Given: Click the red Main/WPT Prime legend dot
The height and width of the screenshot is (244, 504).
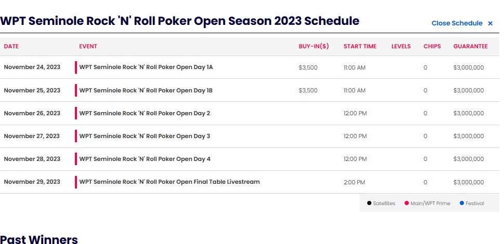Looking at the screenshot, I should [x=407, y=204].
